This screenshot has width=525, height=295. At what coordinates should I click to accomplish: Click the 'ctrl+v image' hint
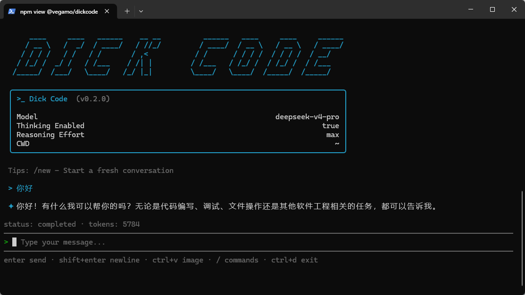tap(178, 260)
